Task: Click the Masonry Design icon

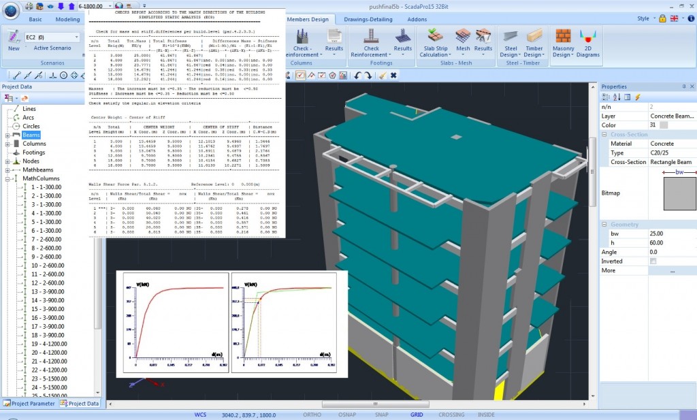Action: click(563, 37)
